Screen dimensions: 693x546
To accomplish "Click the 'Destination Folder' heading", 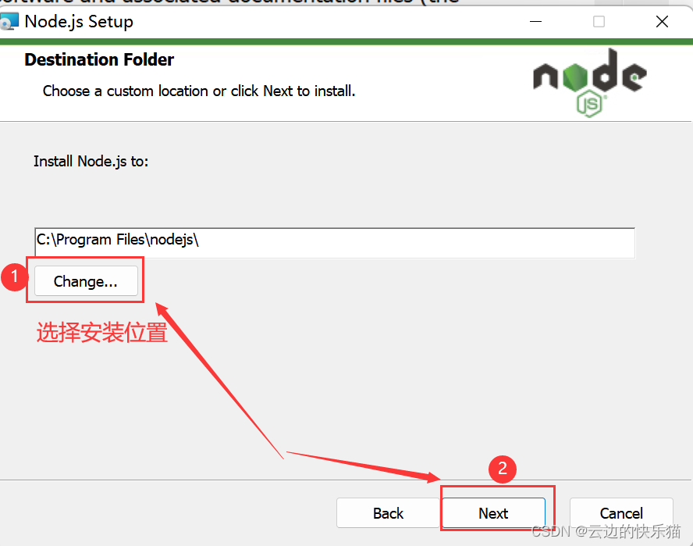I will point(99,59).
